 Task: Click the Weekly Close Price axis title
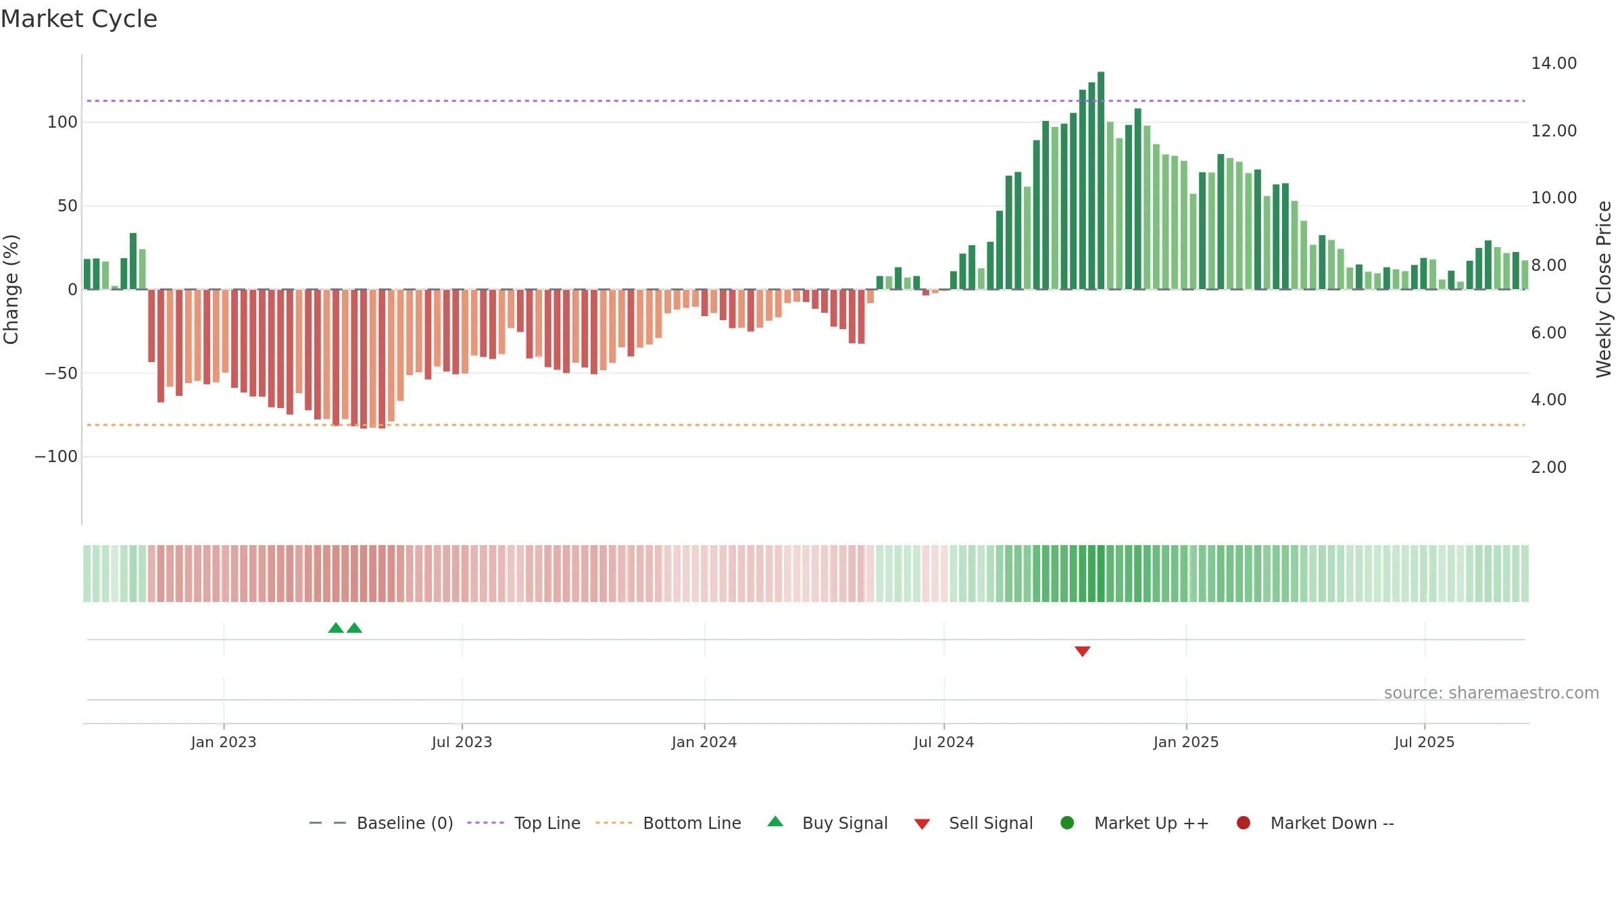1604,289
